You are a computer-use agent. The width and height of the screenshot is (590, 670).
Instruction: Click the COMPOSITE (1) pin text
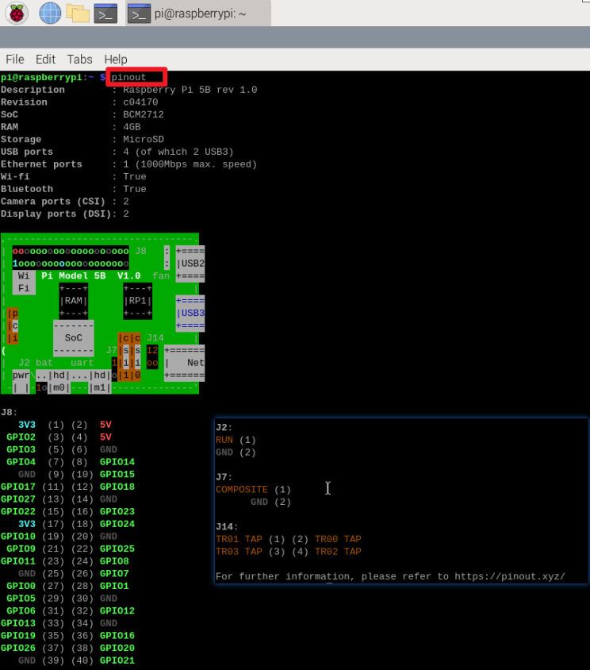click(253, 490)
